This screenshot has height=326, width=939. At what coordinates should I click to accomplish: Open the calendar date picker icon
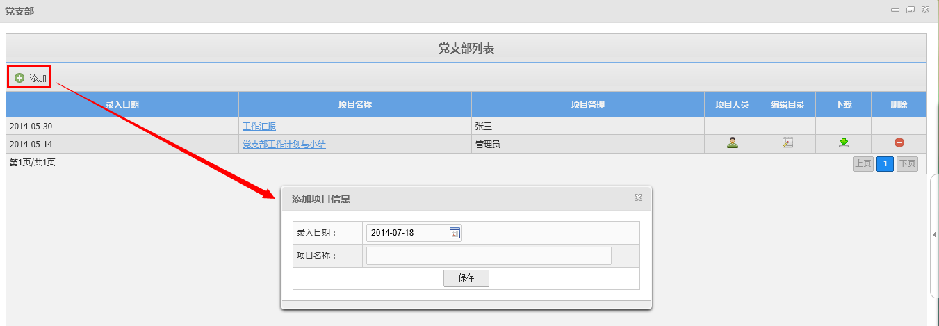(455, 233)
